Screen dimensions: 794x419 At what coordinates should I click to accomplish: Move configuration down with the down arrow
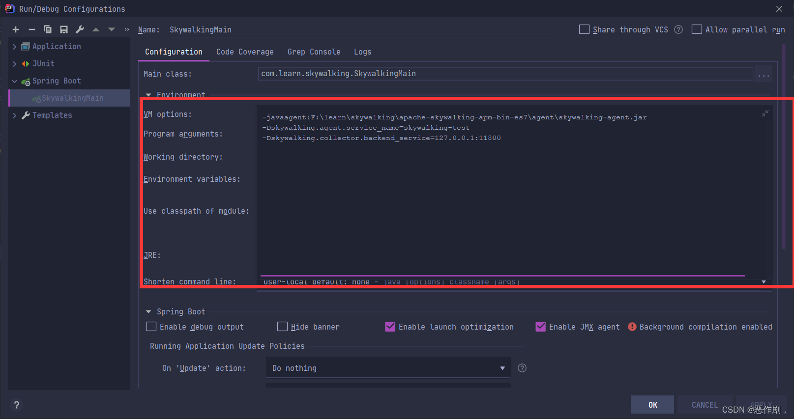112,29
